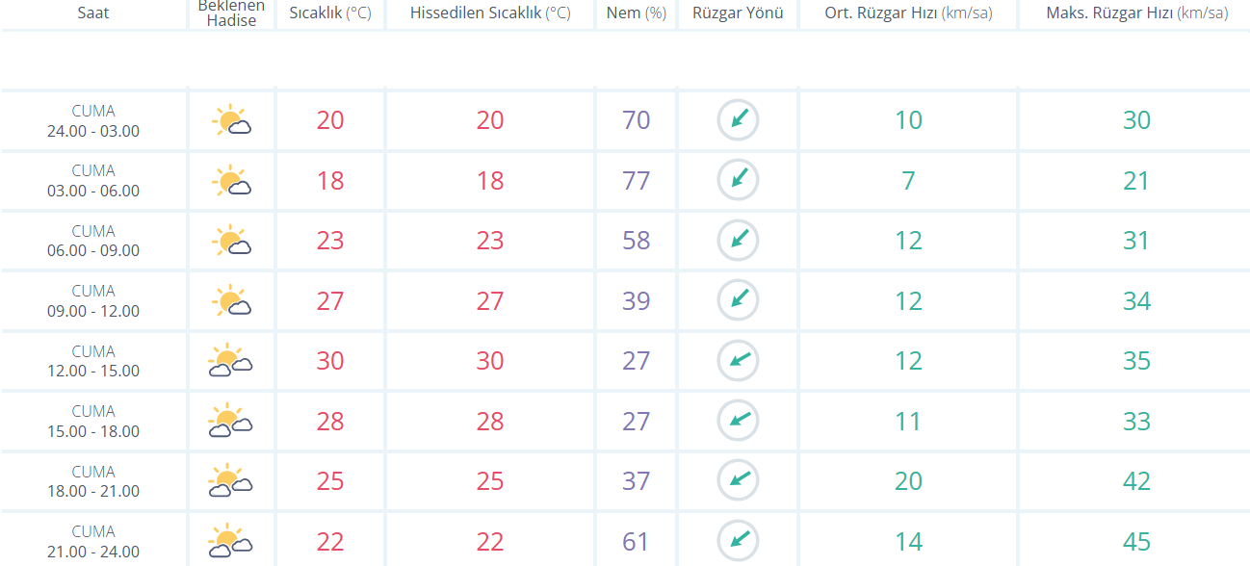The width and height of the screenshot is (1250, 566).
Task: Click average wind speed value 11
Action: click(908, 421)
